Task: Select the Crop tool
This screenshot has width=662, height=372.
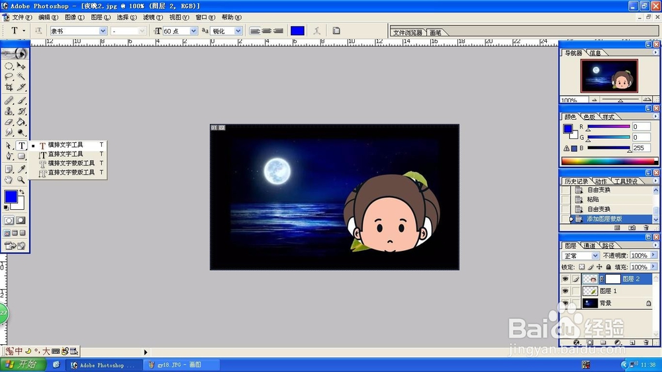Action: coord(9,87)
